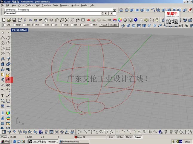Click the Explode tool icon
The height and width of the screenshot is (144, 193).
coord(8,75)
